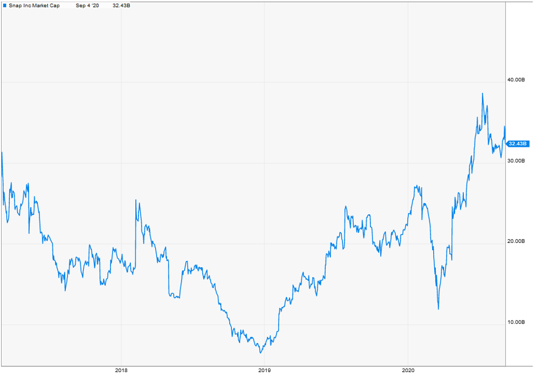The width and height of the screenshot is (537, 382).
Task: Click the 2019 x-axis label
Action: coord(264,370)
